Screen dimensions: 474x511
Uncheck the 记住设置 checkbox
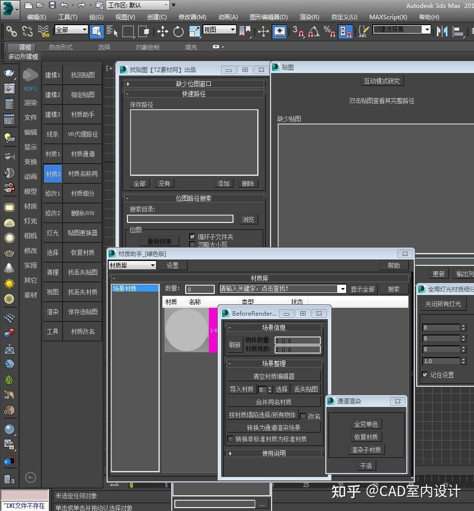point(425,375)
